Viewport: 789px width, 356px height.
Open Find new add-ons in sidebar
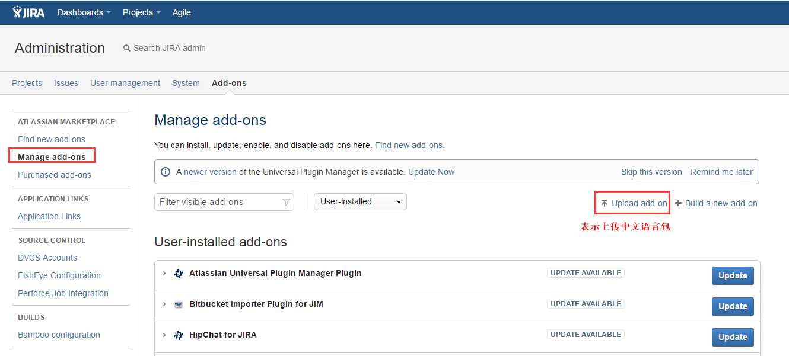click(52, 139)
